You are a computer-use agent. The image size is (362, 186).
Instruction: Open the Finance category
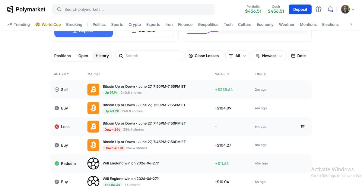[x=185, y=25]
